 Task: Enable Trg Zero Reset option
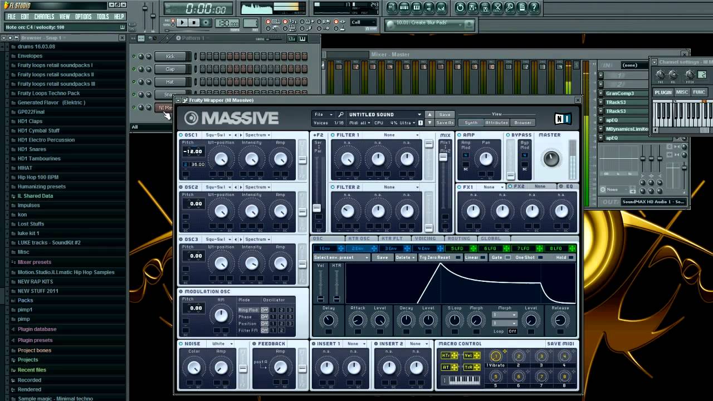459,257
